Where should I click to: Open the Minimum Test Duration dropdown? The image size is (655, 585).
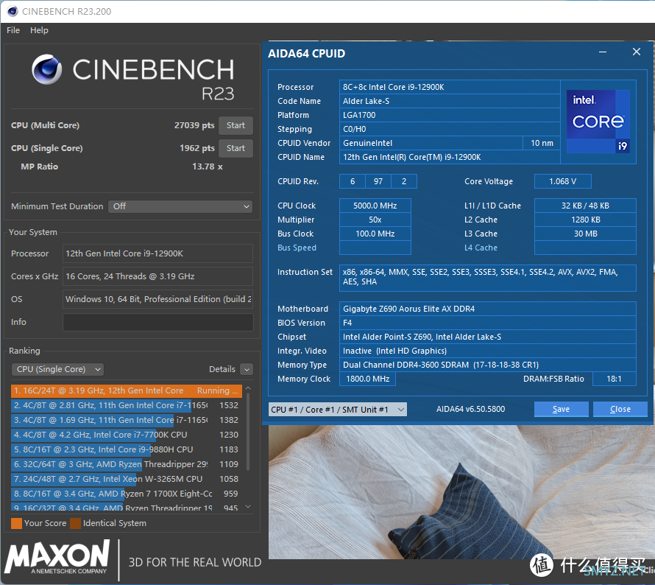(180, 206)
